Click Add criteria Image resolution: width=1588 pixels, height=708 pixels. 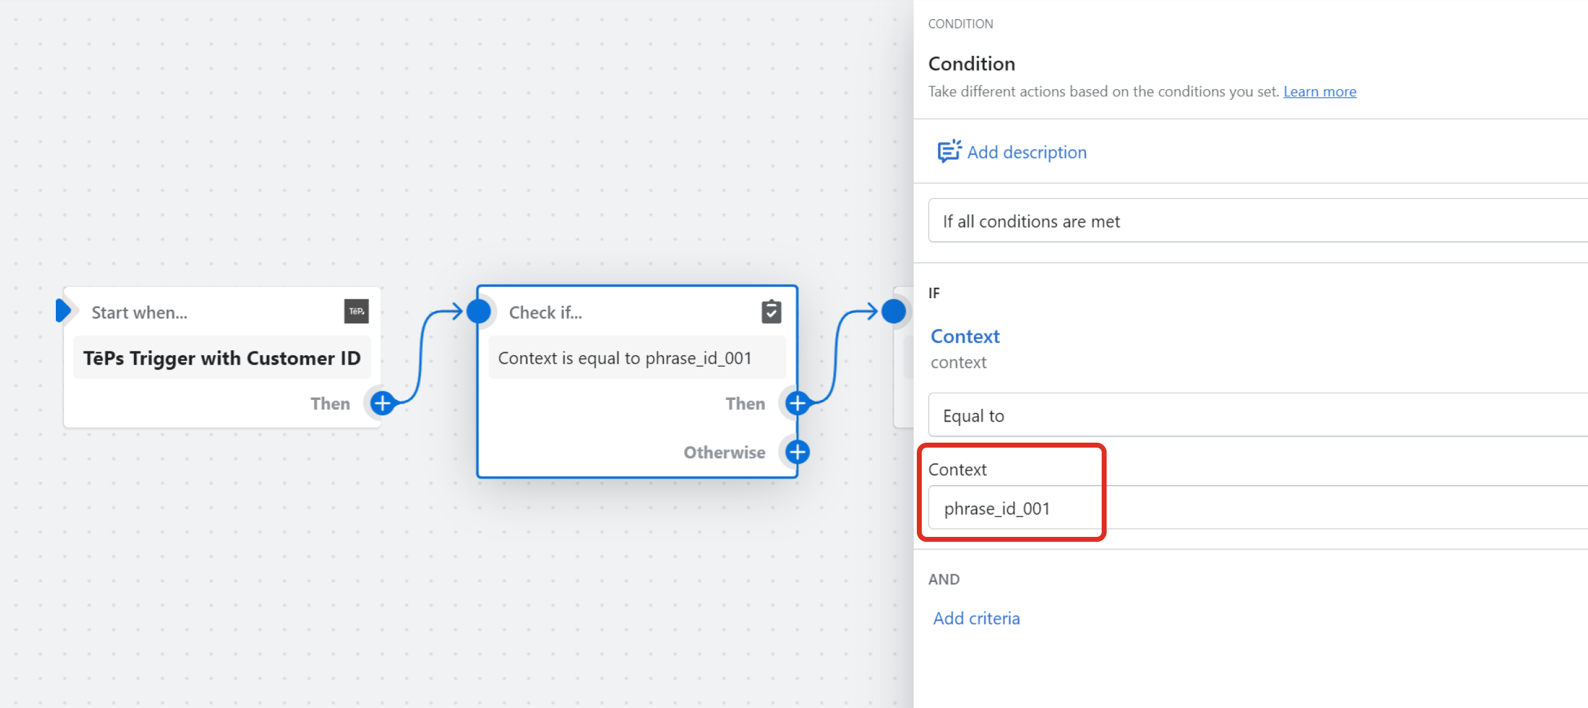click(x=976, y=618)
